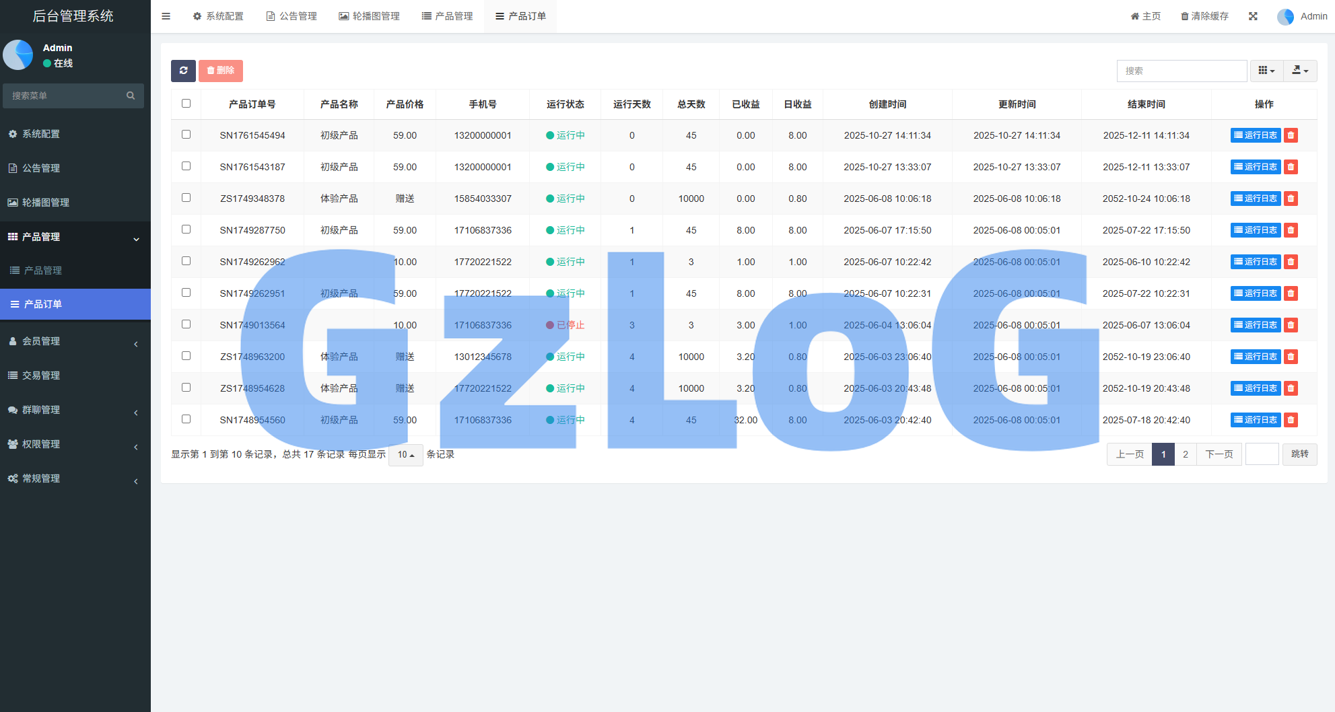
Task: Click the fullscreen toggle icon in header
Action: 1253,16
